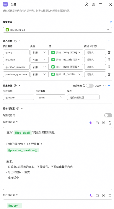The image size is (114, 209).
Task: Open the node notes icon in header
Action: (93, 4)
